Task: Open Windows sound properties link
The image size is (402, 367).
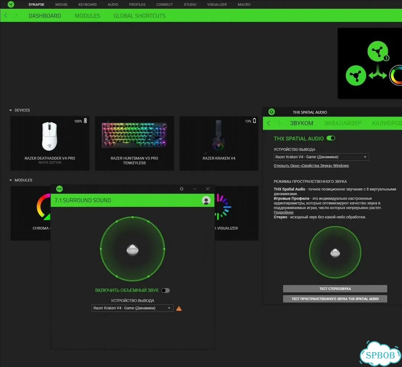Action: coord(311,166)
